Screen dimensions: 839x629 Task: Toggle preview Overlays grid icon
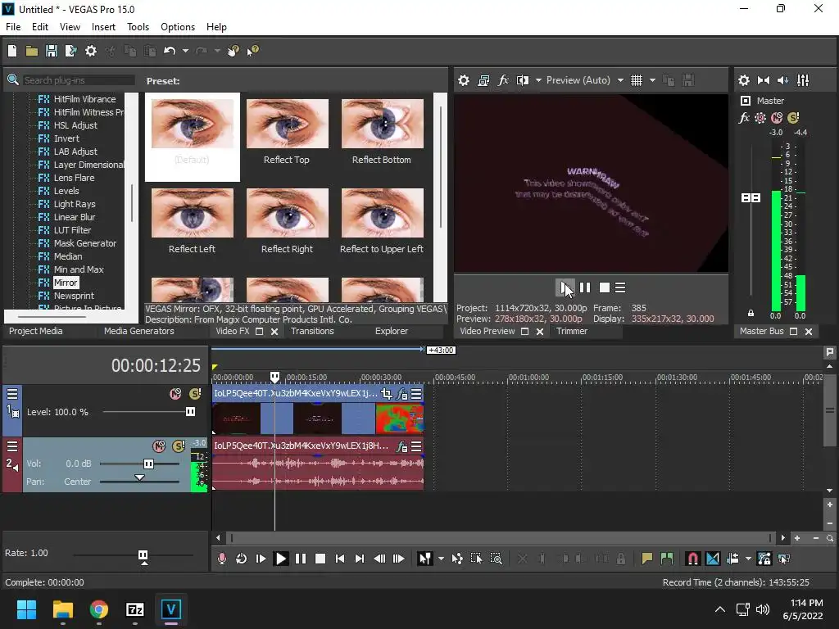point(636,80)
